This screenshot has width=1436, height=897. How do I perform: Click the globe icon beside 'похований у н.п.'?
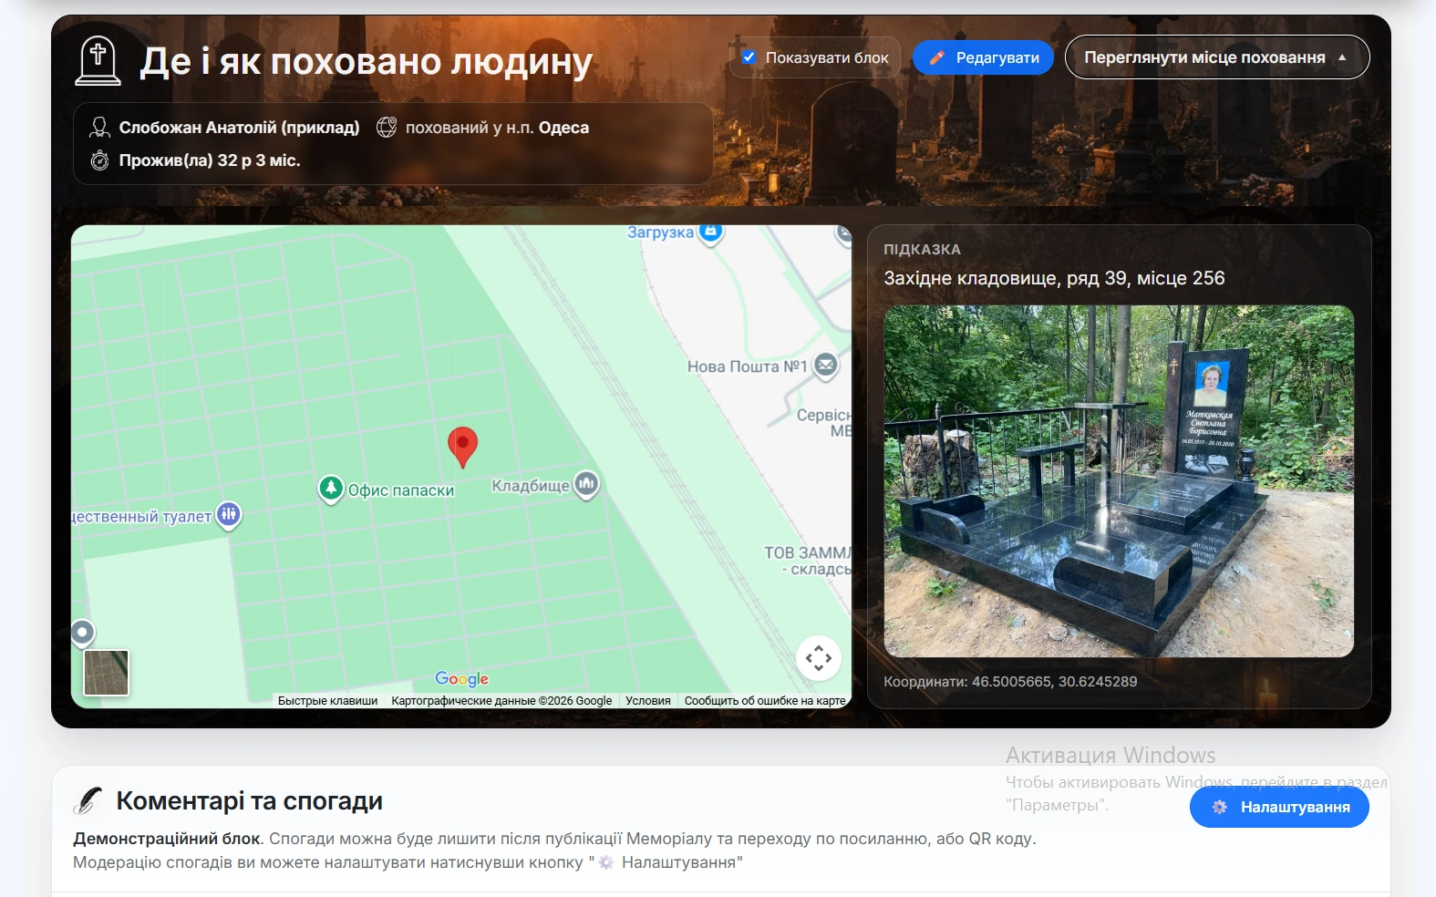click(x=387, y=128)
